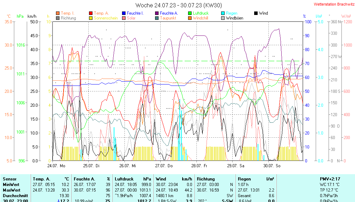Select the 27.07. Do date marker
The height and width of the screenshot is (202, 355).
pyautogui.click(x=164, y=166)
